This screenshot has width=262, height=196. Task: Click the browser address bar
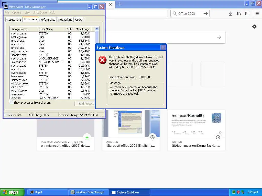click(x=137, y=14)
